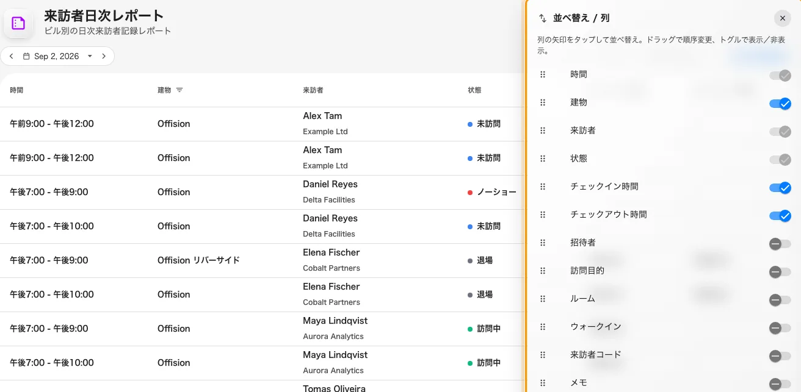Click the filter icon beside 建物 column header
Screen dimensions: 801x392
[x=179, y=90]
